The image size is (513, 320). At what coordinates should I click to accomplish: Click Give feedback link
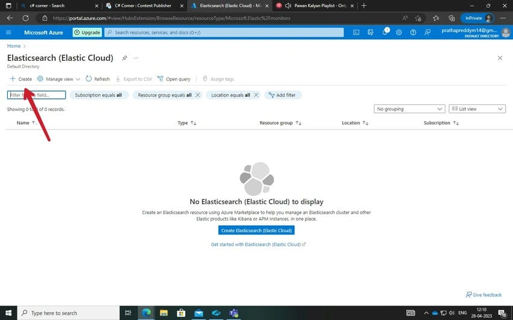coord(483,295)
